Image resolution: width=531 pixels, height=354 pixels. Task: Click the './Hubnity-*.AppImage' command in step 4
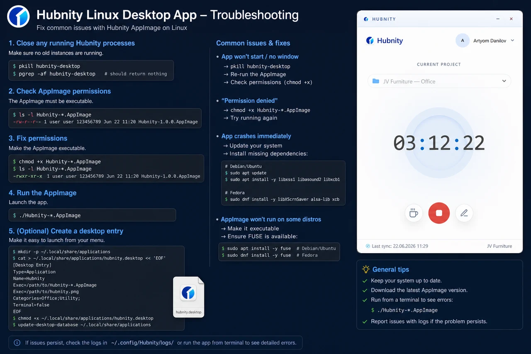point(50,215)
